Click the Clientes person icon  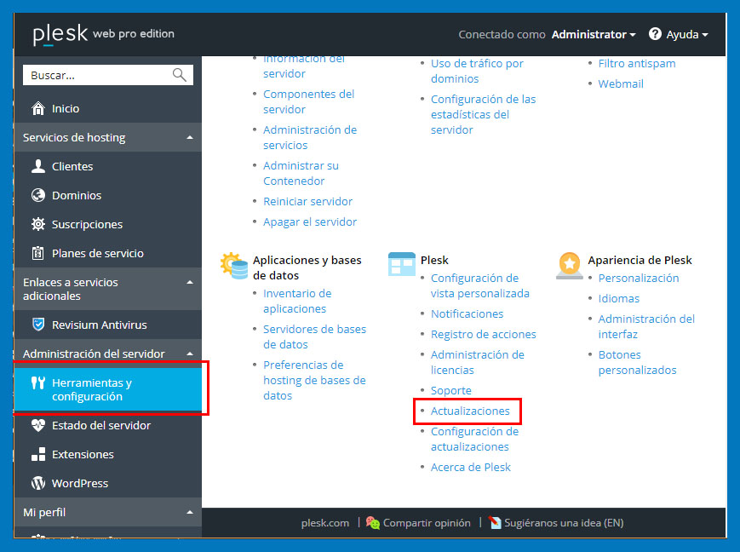point(37,166)
